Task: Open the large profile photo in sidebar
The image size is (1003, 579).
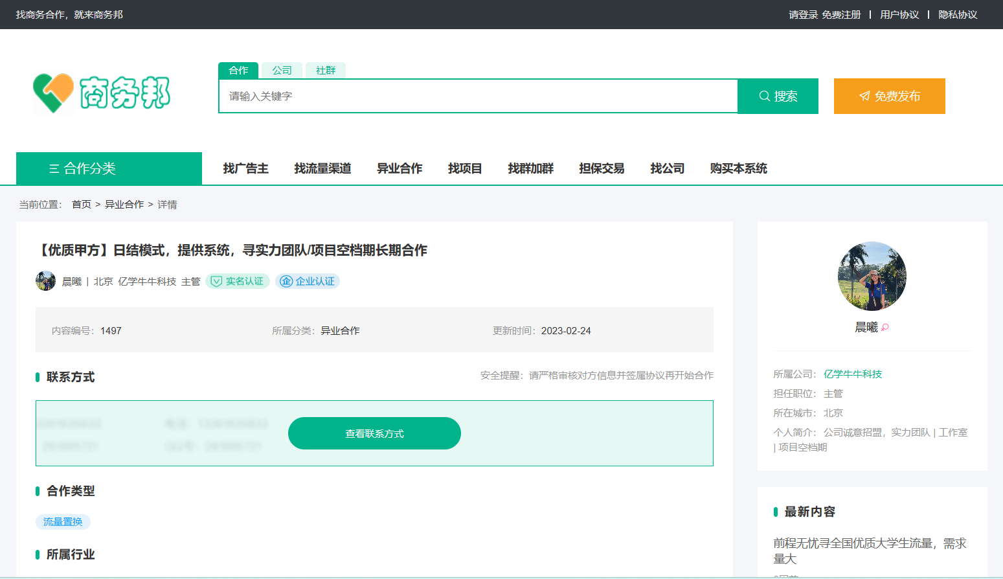Action: 872,277
